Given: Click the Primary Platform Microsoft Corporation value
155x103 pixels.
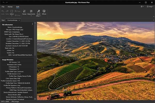Looking at the screenshot, I should coord(25,88).
